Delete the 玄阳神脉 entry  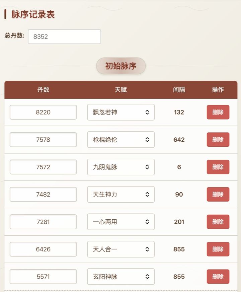coord(218,277)
